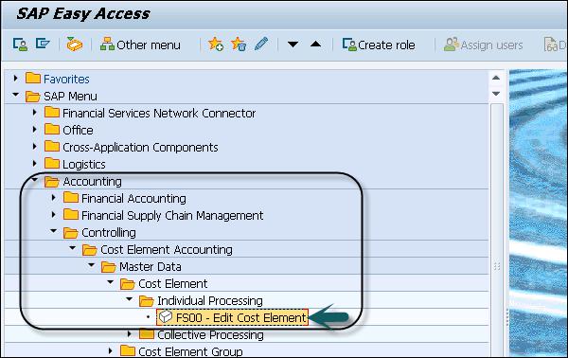Expand the Financial Accounting folder
Image resolution: width=568 pixels, height=358 pixels.
54,198
